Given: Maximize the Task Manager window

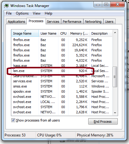Looking at the screenshot, I should tap(106, 5).
